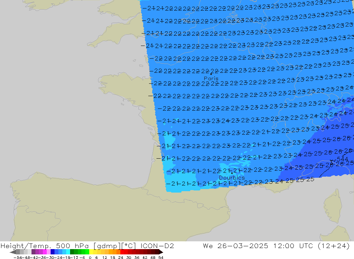
Task: Select the bright red legend swatch
Action: tap(122, 252)
